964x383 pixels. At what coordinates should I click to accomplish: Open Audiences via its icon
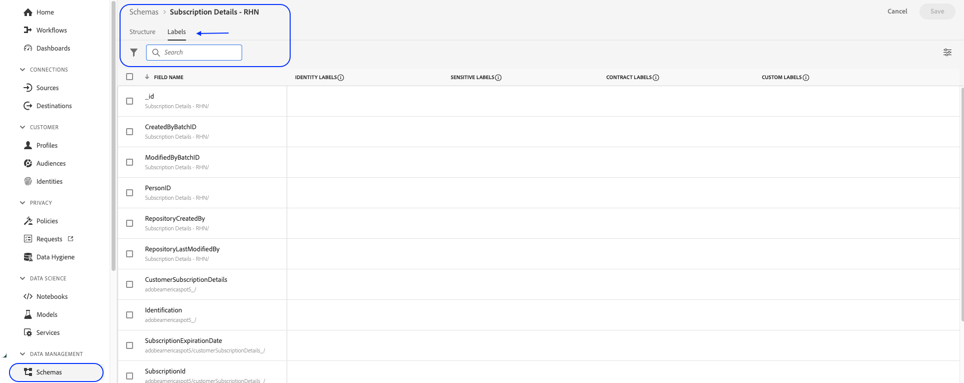(28, 163)
